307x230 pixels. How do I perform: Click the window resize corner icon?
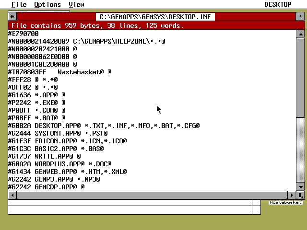[301, 195]
